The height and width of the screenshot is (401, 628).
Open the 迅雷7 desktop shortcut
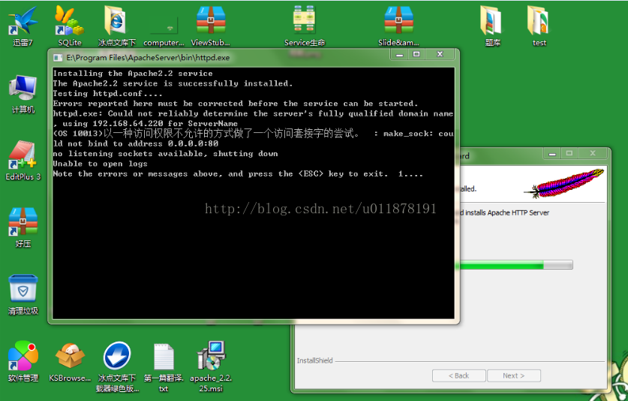(23, 26)
